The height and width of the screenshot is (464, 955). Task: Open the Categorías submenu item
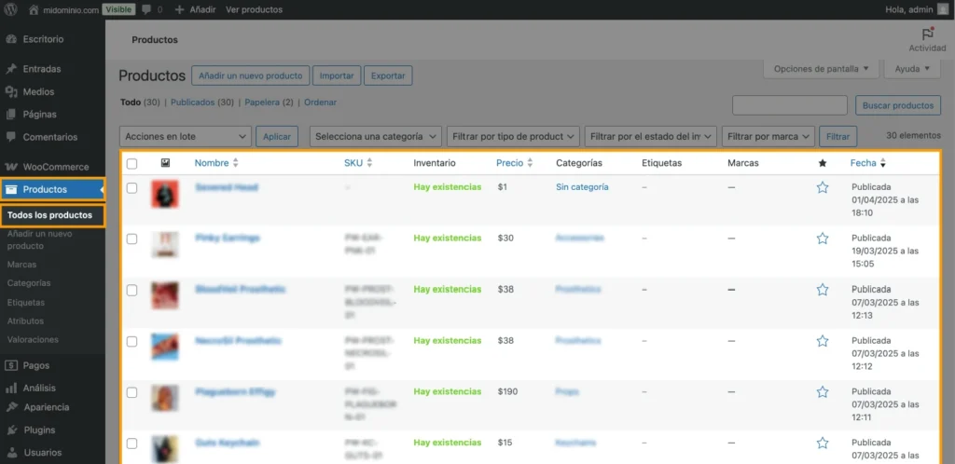(29, 283)
